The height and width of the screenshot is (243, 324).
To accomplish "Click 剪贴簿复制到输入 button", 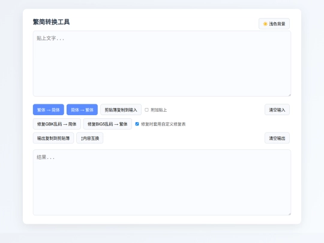I will pyautogui.click(x=121, y=110).
